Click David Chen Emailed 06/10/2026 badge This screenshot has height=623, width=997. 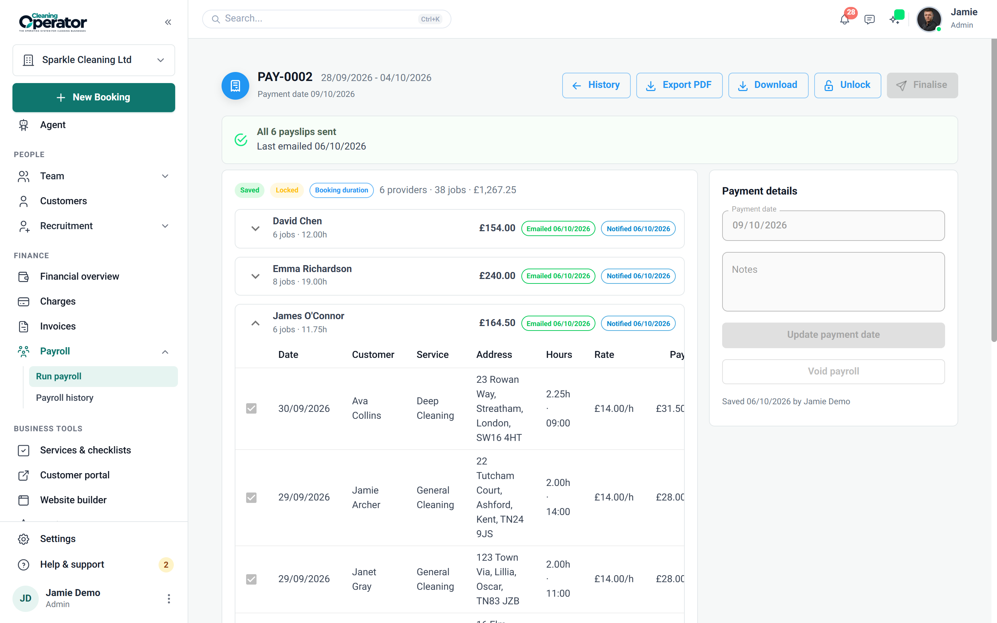tap(558, 229)
